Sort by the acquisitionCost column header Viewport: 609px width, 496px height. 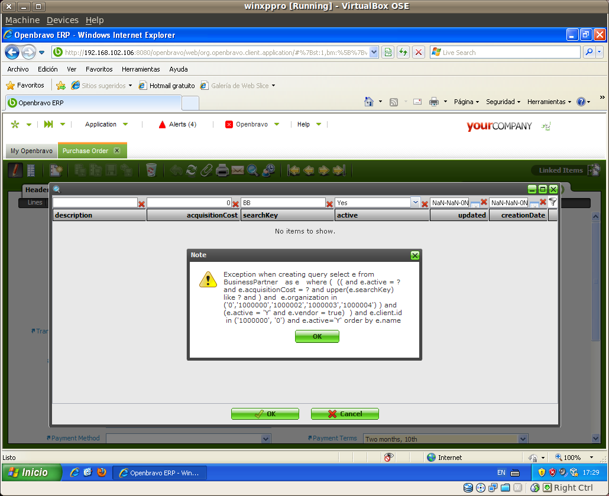pos(193,215)
